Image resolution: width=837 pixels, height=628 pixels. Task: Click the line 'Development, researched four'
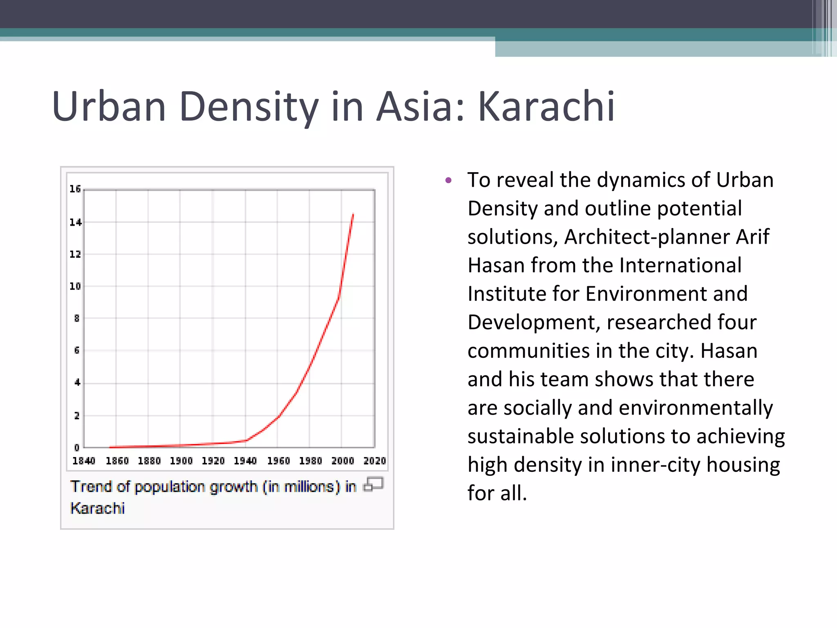(x=612, y=323)
